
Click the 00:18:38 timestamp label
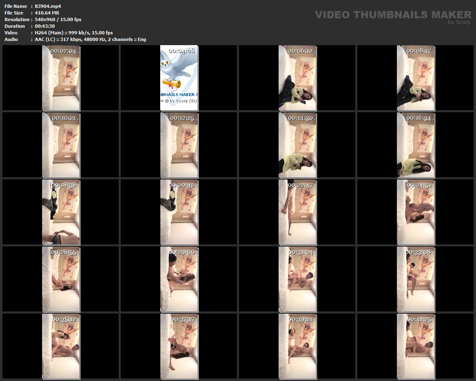click(63, 185)
